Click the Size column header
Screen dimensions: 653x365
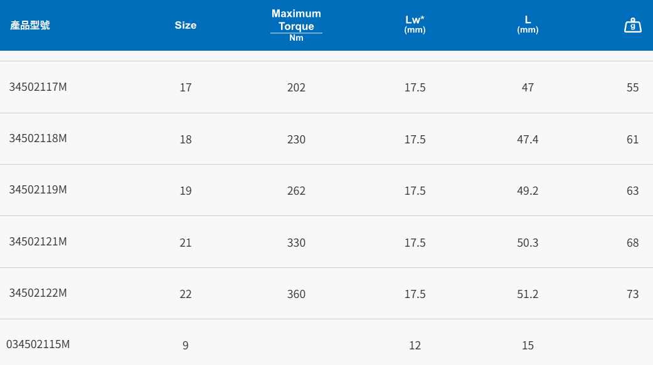[186, 26]
